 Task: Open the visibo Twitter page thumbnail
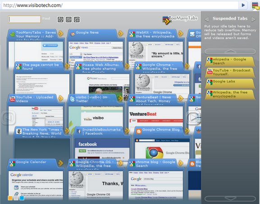96,116
